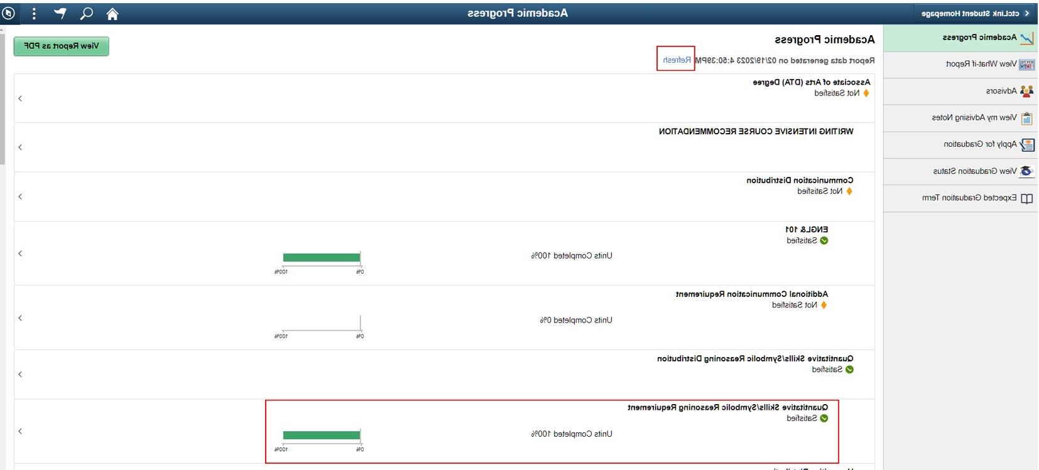This screenshot has height=470, width=1039.
Task: Click WRITING INTENSIVE COURSE RECOMMENDATION title
Action: click(756, 132)
